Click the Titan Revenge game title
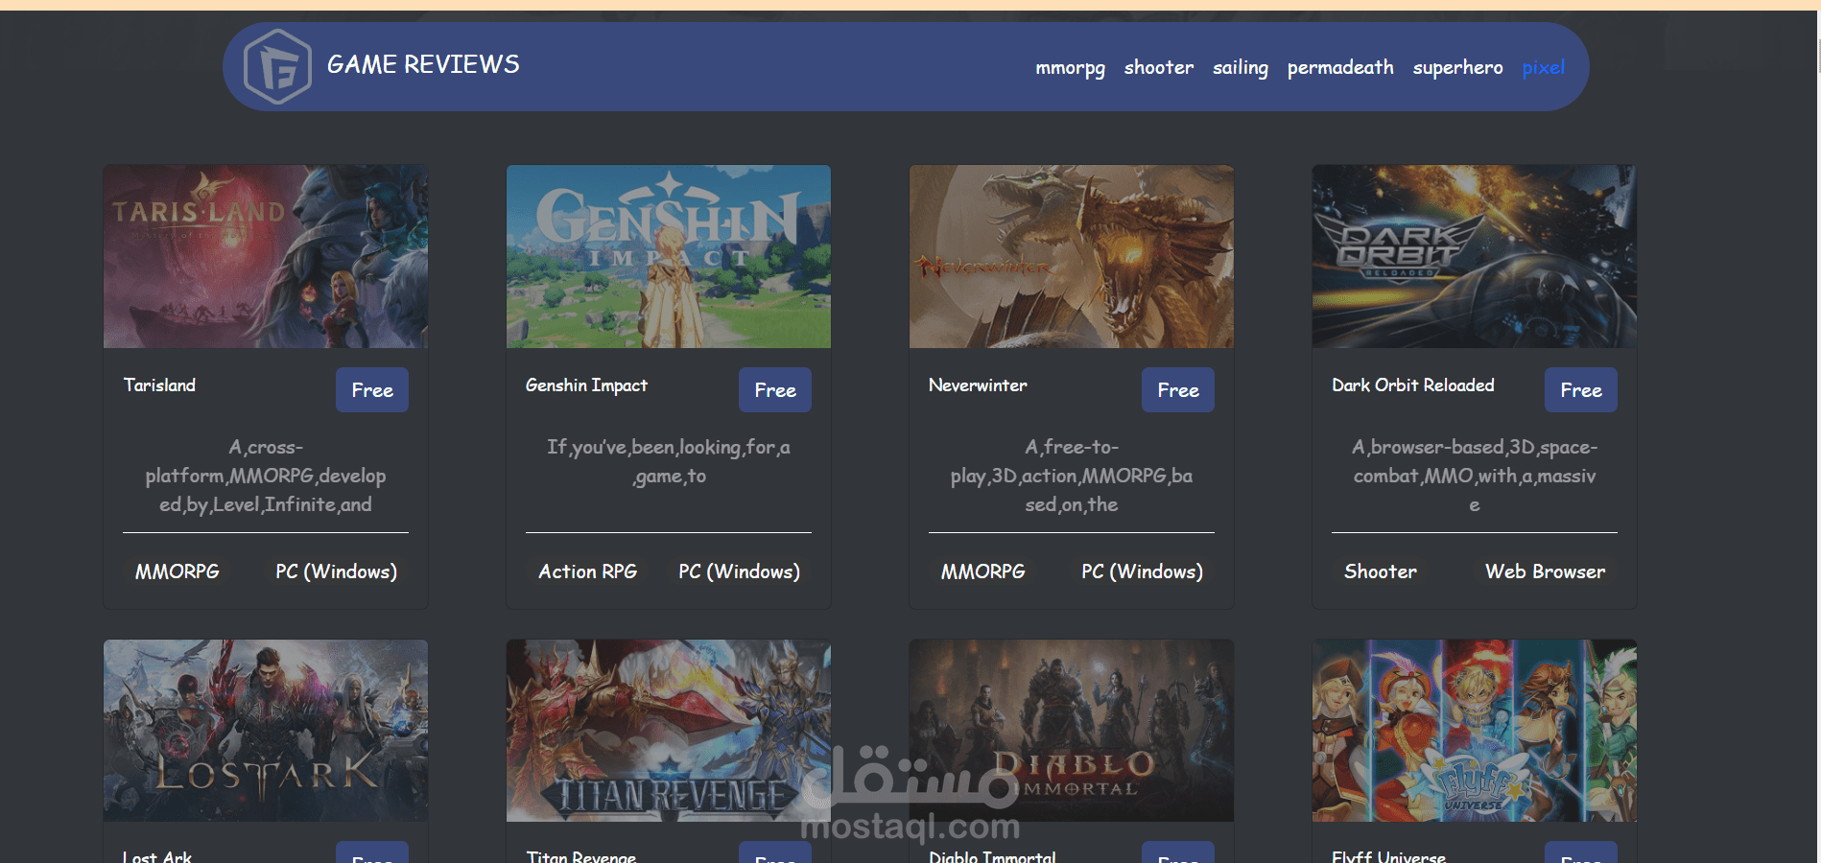Image resolution: width=1821 pixels, height=863 pixels. pos(581,856)
